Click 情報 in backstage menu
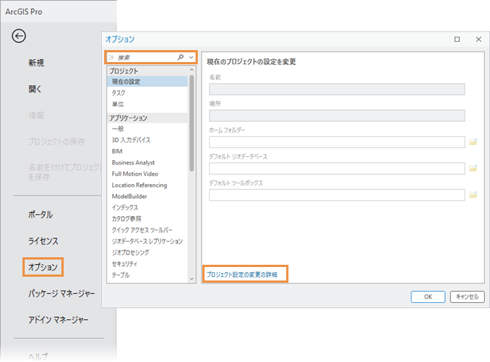This screenshot has width=490, height=362. 36,115
